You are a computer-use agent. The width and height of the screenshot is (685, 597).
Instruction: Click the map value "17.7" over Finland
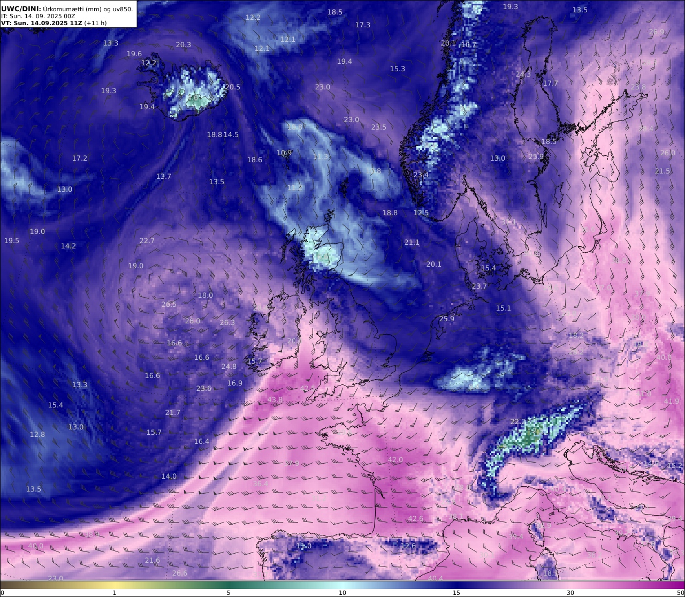coord(551,84)
